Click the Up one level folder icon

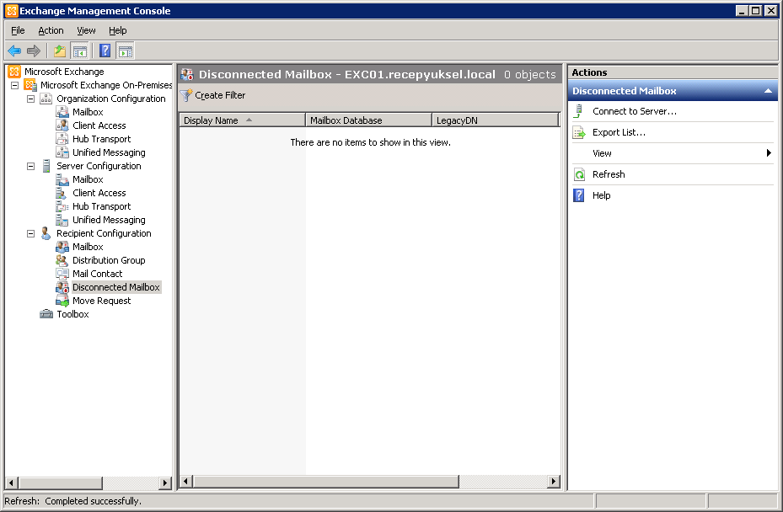(x=60, y=51)
